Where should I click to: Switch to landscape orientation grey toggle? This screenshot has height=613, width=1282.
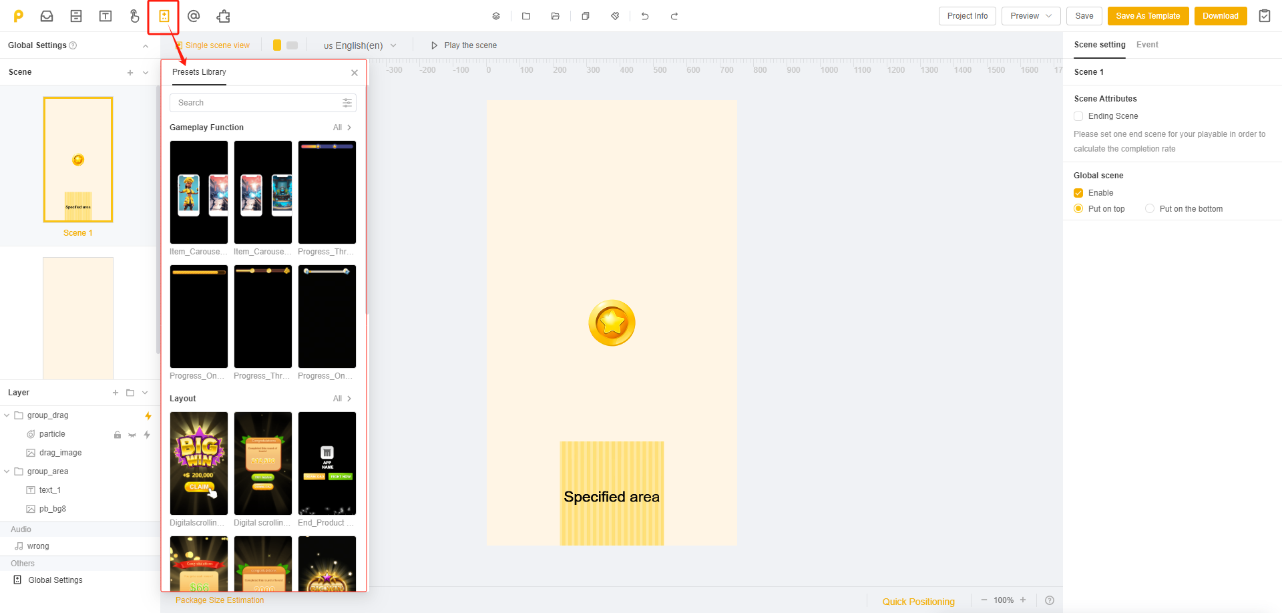[292, 45]
